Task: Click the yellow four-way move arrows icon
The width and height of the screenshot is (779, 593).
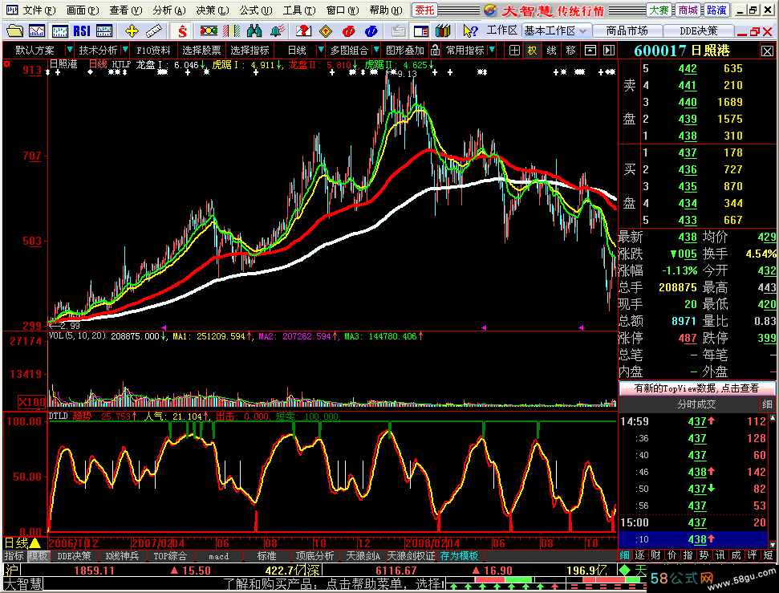Action: point(132,30)
